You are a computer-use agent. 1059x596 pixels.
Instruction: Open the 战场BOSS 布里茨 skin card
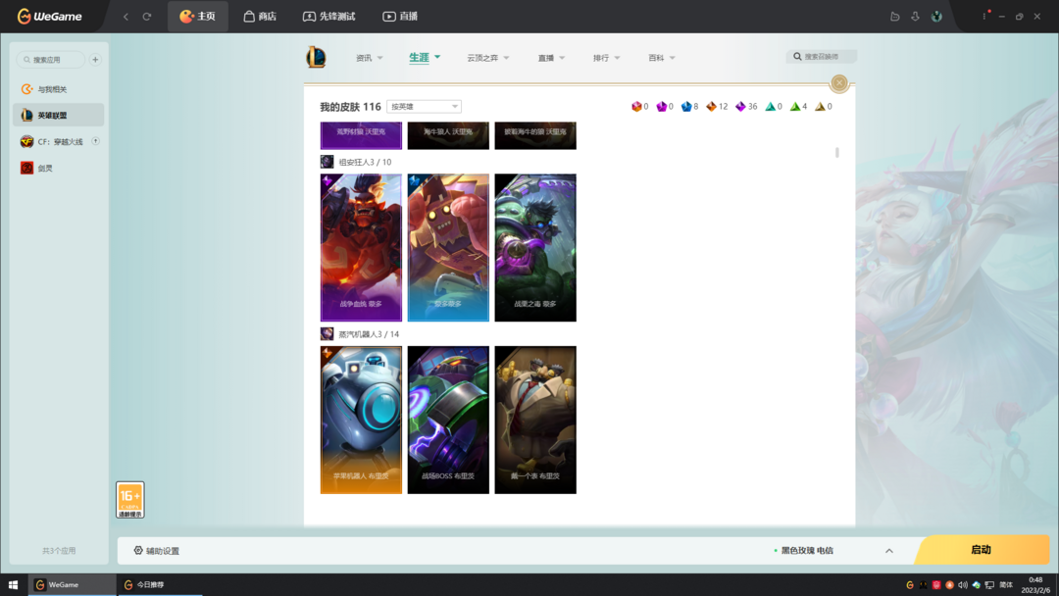448,420
